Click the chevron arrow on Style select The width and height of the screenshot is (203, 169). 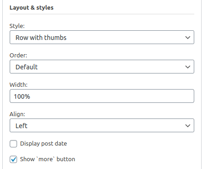188,38
